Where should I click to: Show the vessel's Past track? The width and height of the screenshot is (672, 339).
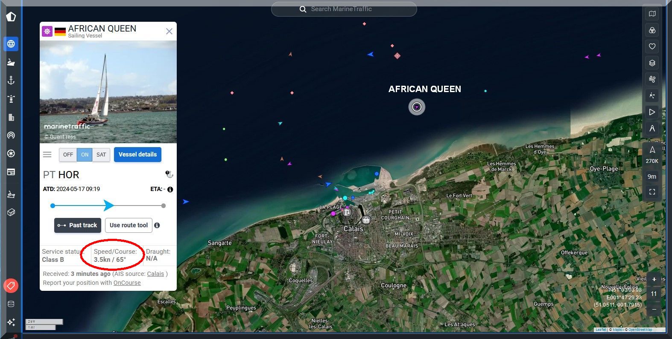(78, 225)
